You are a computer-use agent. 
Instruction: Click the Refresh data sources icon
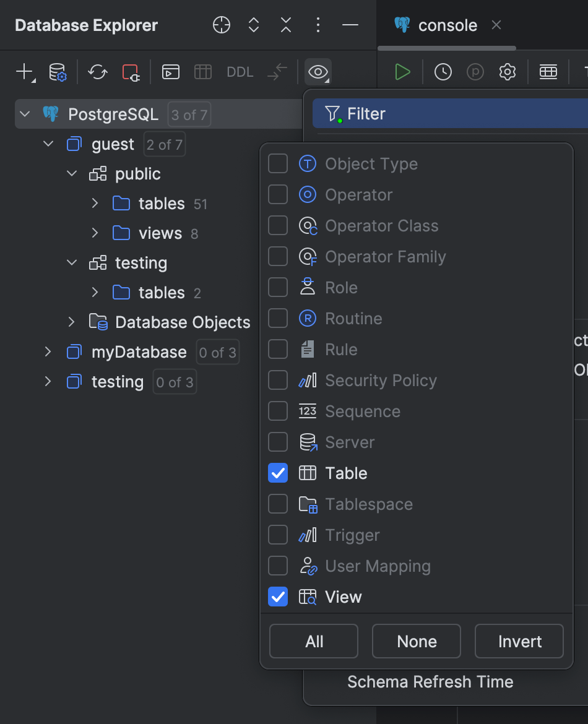(97, 72)
